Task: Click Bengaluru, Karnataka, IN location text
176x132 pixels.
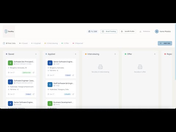Action: point(18,68)
